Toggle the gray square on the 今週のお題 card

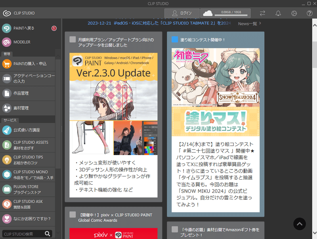pyautogui.click(x=175, y=229)
